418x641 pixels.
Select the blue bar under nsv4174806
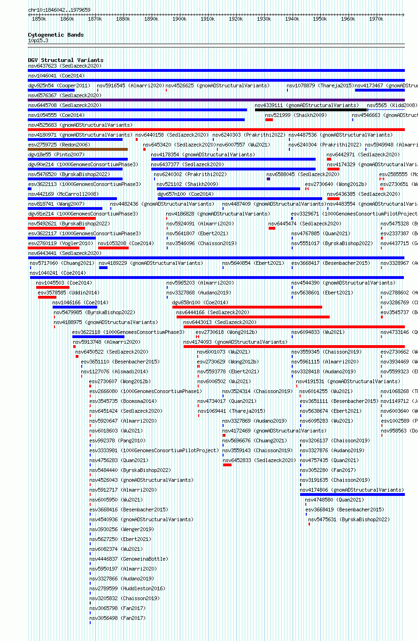click(352, 494)
